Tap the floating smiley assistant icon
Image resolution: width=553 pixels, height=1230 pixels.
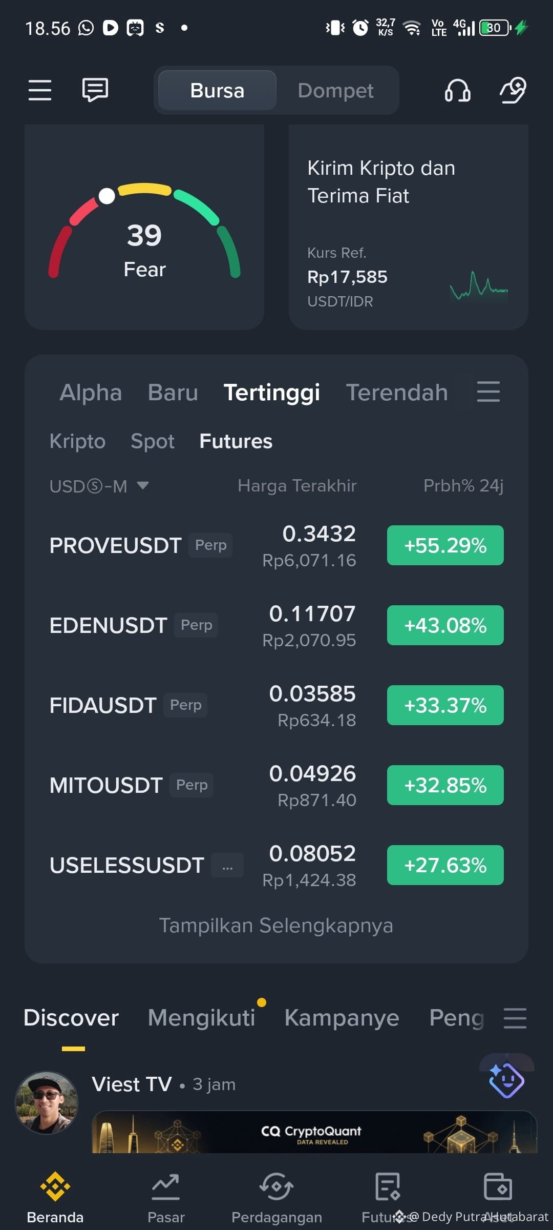click(506, 1080)
